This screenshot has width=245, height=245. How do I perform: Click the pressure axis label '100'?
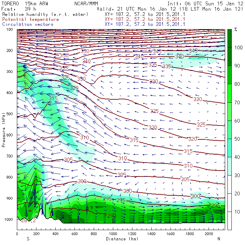click(x=9, y=29)
